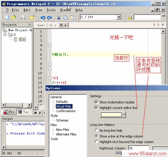Click the editor vertical scrollbar up arrow
This screenshot has width=168, height=157.
[163, 31]
